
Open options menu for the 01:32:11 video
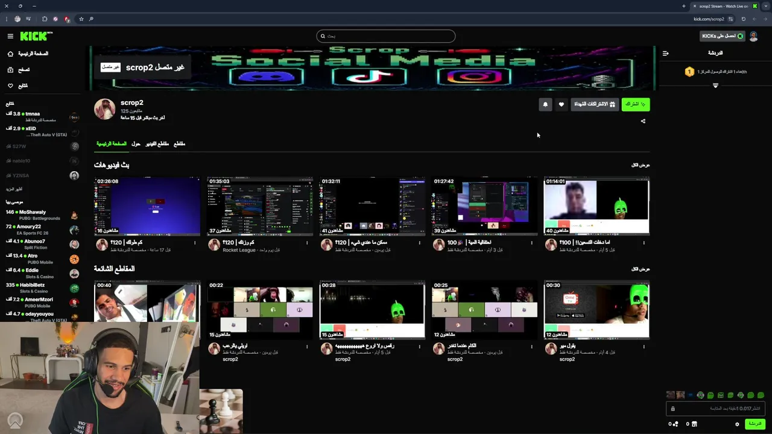[x=419, y=243]
